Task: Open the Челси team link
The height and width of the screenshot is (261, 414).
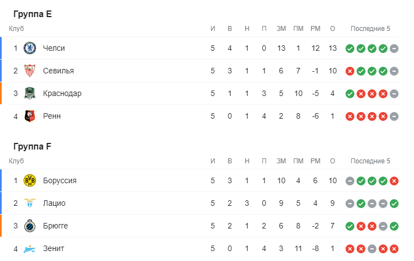Action: pyautogui.click(x=54, y=48)
